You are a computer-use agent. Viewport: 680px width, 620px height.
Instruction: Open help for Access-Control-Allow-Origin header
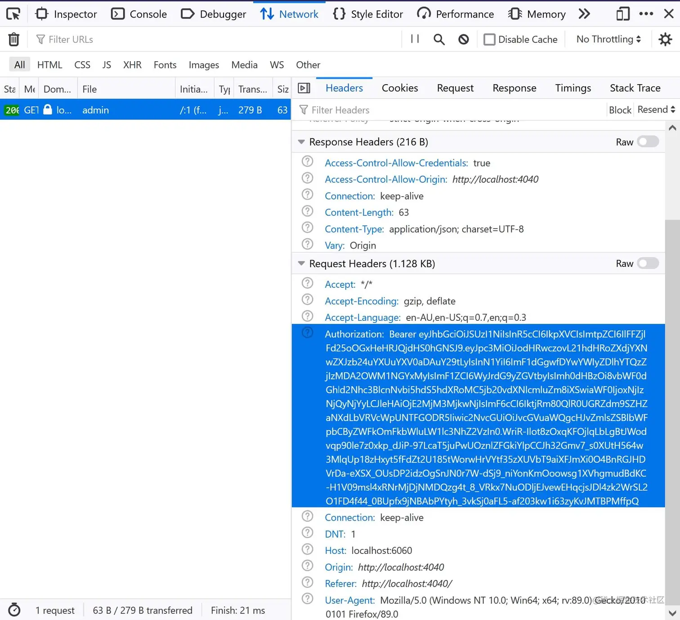[307, 178]
